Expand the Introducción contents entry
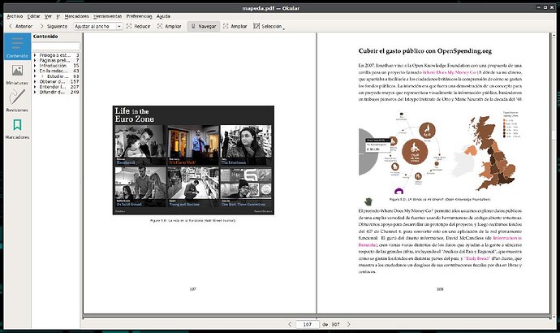This screenshot has height=333, width=560. [35, 66]
